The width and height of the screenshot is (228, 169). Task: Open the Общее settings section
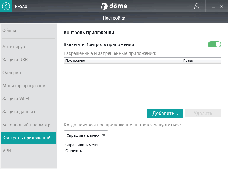click(9, 31)
